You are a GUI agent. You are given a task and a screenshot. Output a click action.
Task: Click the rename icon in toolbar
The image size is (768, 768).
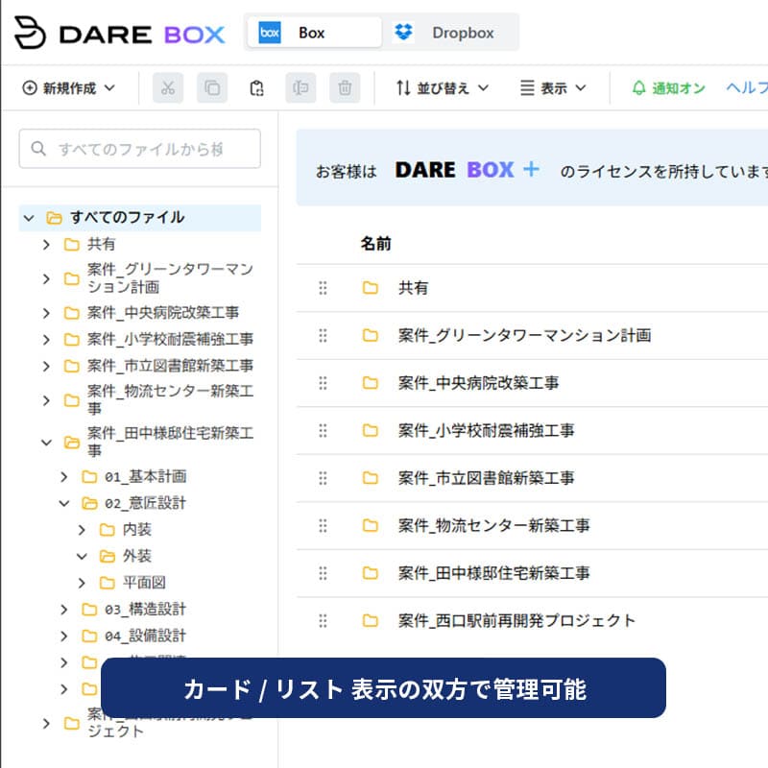300,88
